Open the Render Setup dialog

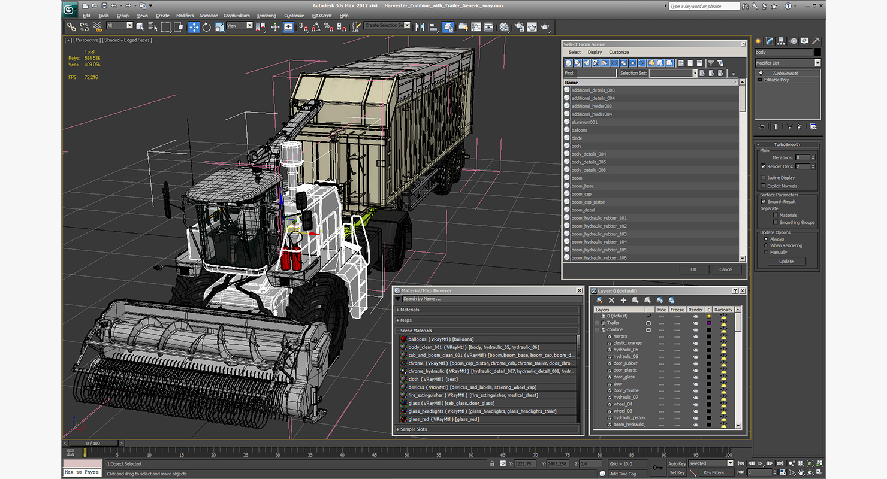pyautogui.click(x=518, y=27)
